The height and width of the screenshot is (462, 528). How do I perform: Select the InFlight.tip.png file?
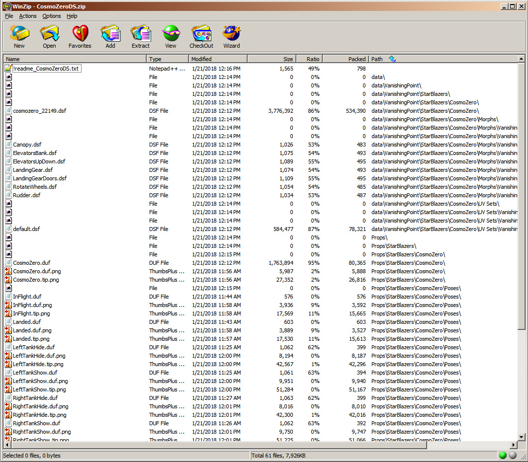point(31,313)
